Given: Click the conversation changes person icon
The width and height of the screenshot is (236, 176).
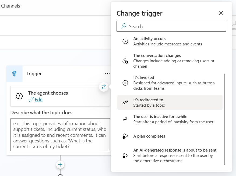Looking at the screenshot, I should (x=125, y=61).
